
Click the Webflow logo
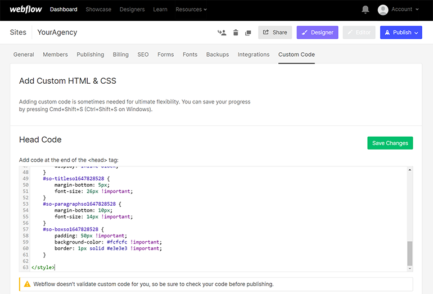point(25,10)
